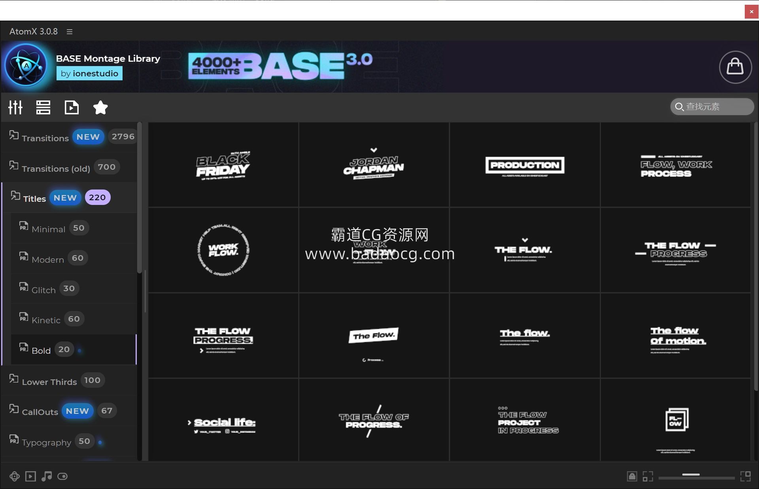
Task: Select The Flow Project In Progress thumbnail
Action: [x=525, y=420]
